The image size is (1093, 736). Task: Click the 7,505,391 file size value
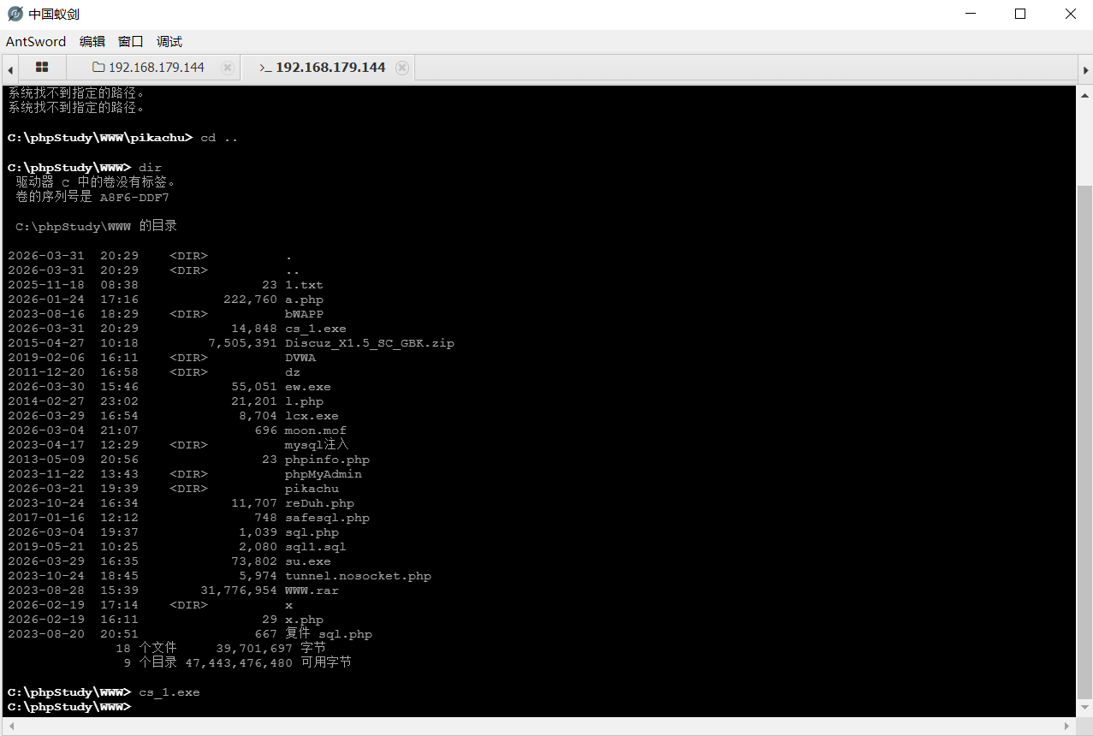tap(242, 343)
